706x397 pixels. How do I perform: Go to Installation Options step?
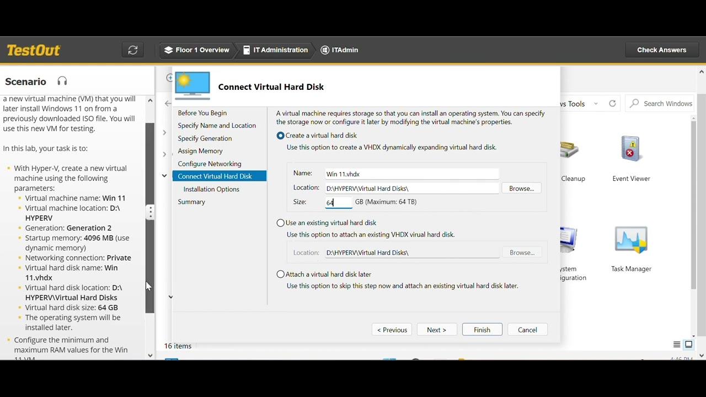(211, 189)
